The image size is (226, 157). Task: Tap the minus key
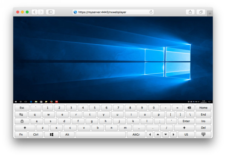pyautogui.click(x=165, y=108)
